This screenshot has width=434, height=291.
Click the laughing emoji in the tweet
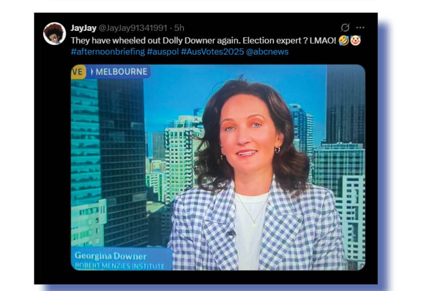343,41
